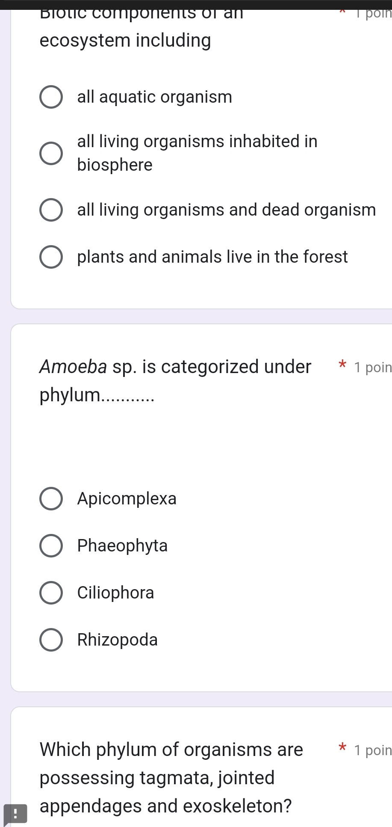The height and width of the screenshot is (827, 392).
Task: Pick Ciliophora as the phylum answer
Action: pos(50,593)
